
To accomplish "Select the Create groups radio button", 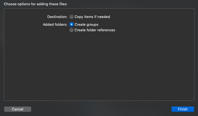I will [72, 24].
